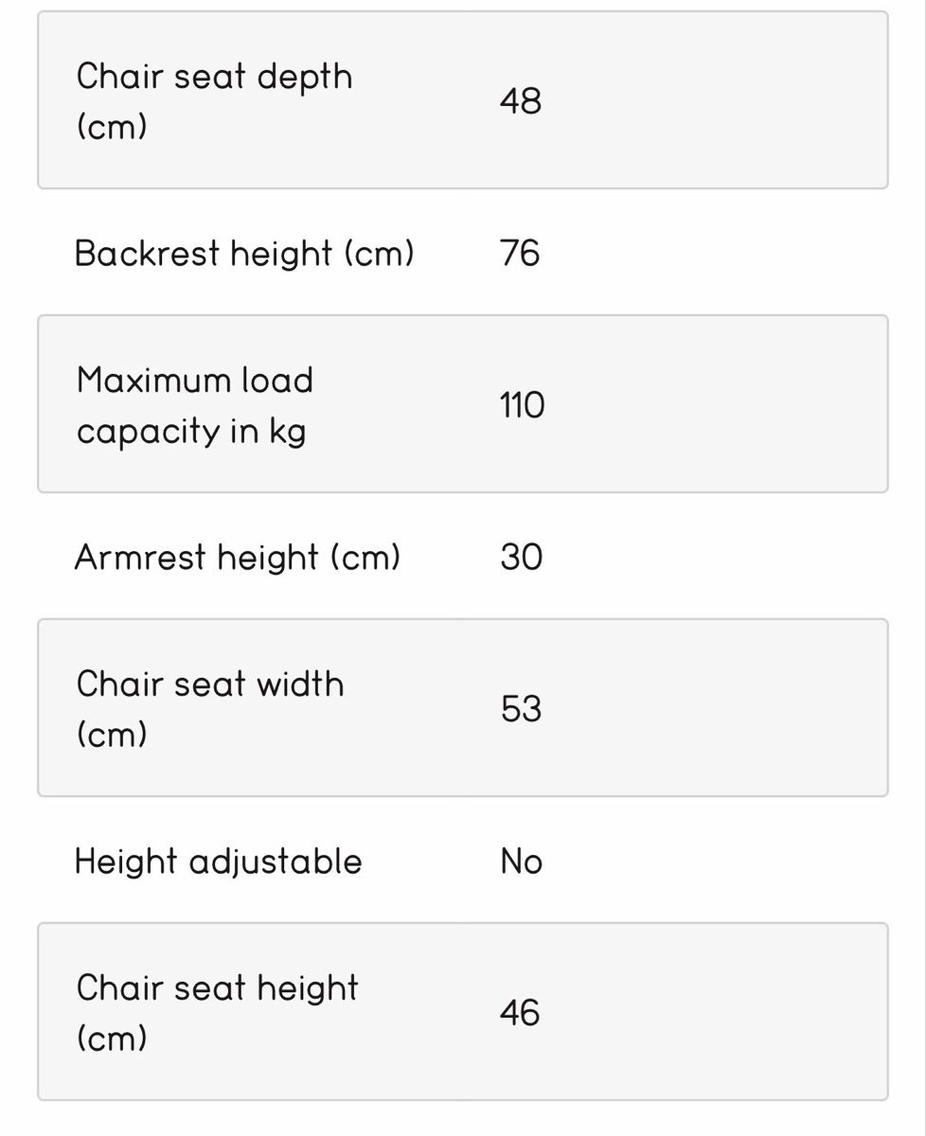Click the armrest height value 30

coord(522,557)
